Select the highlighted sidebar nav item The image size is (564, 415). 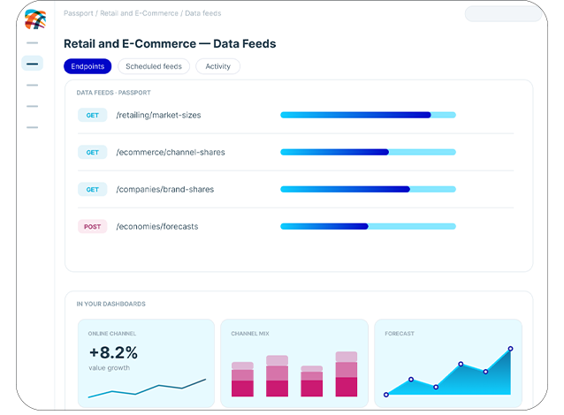(x=33, y=64)
